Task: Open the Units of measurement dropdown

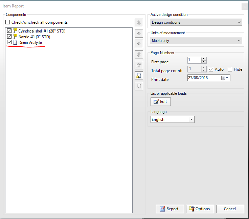Action: tap(196, 41)
